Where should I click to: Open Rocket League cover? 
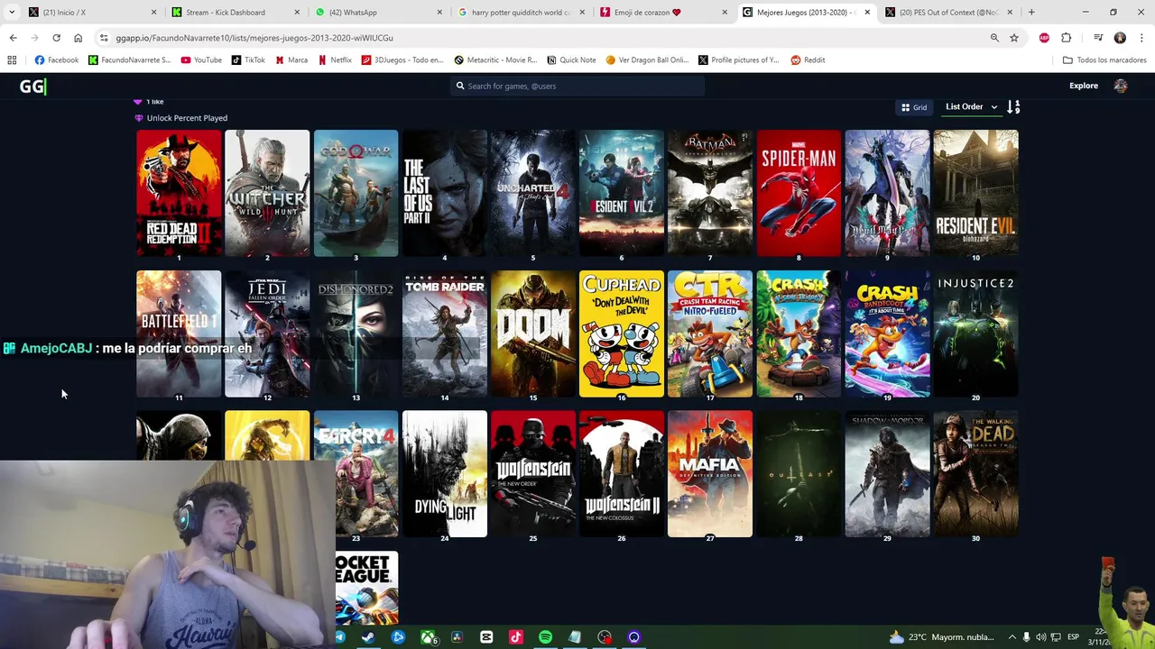click(x=366, y=588)
